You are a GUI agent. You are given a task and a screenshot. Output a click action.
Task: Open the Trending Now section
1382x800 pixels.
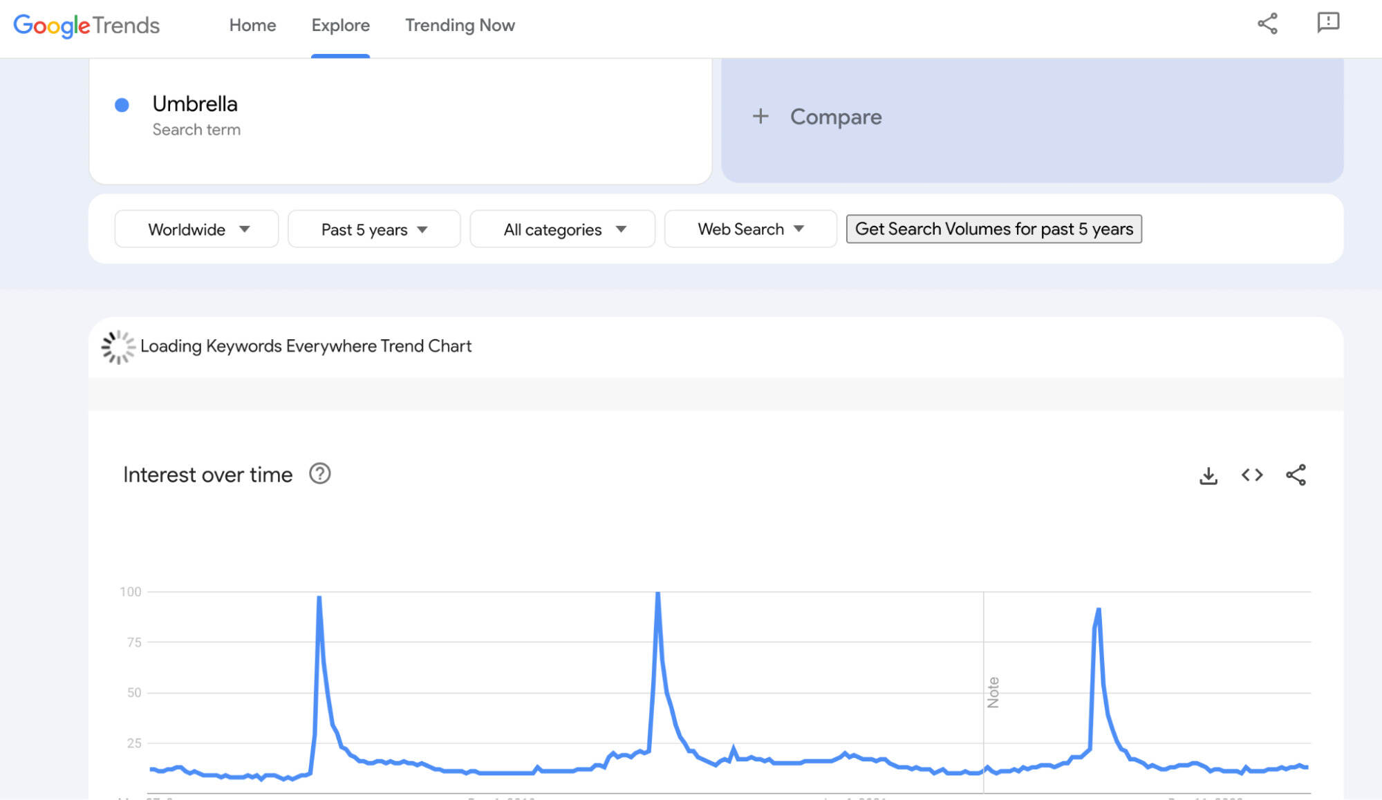[x=459, y=26]
